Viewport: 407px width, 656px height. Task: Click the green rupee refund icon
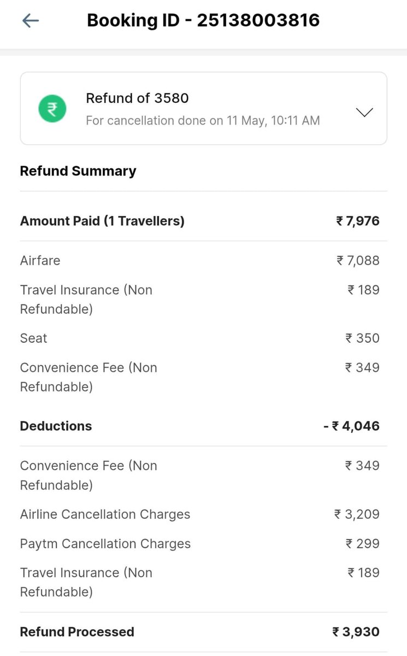52,109
